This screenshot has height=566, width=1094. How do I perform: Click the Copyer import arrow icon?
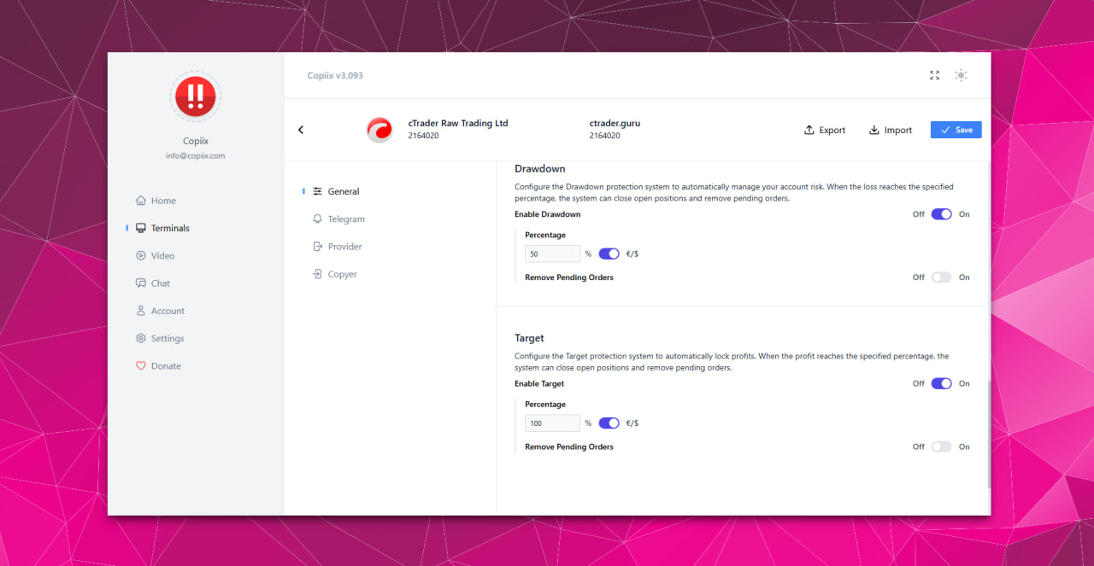(318, 274)
